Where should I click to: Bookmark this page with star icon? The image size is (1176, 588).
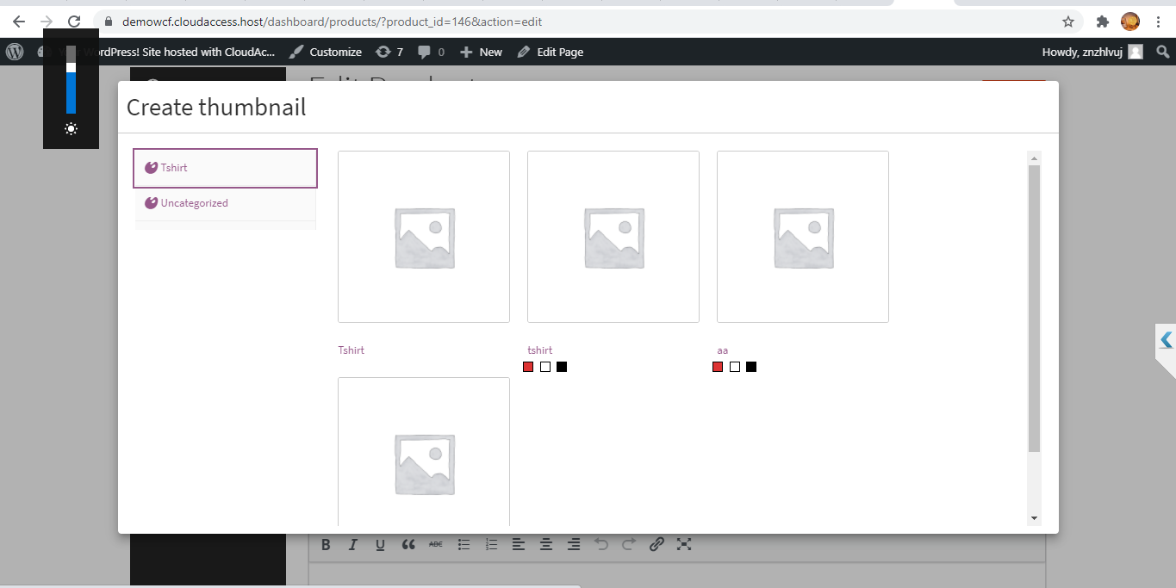point(1068,22)
